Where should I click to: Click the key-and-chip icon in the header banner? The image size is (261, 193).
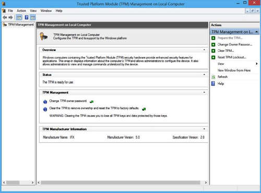[x=44, y=36]
